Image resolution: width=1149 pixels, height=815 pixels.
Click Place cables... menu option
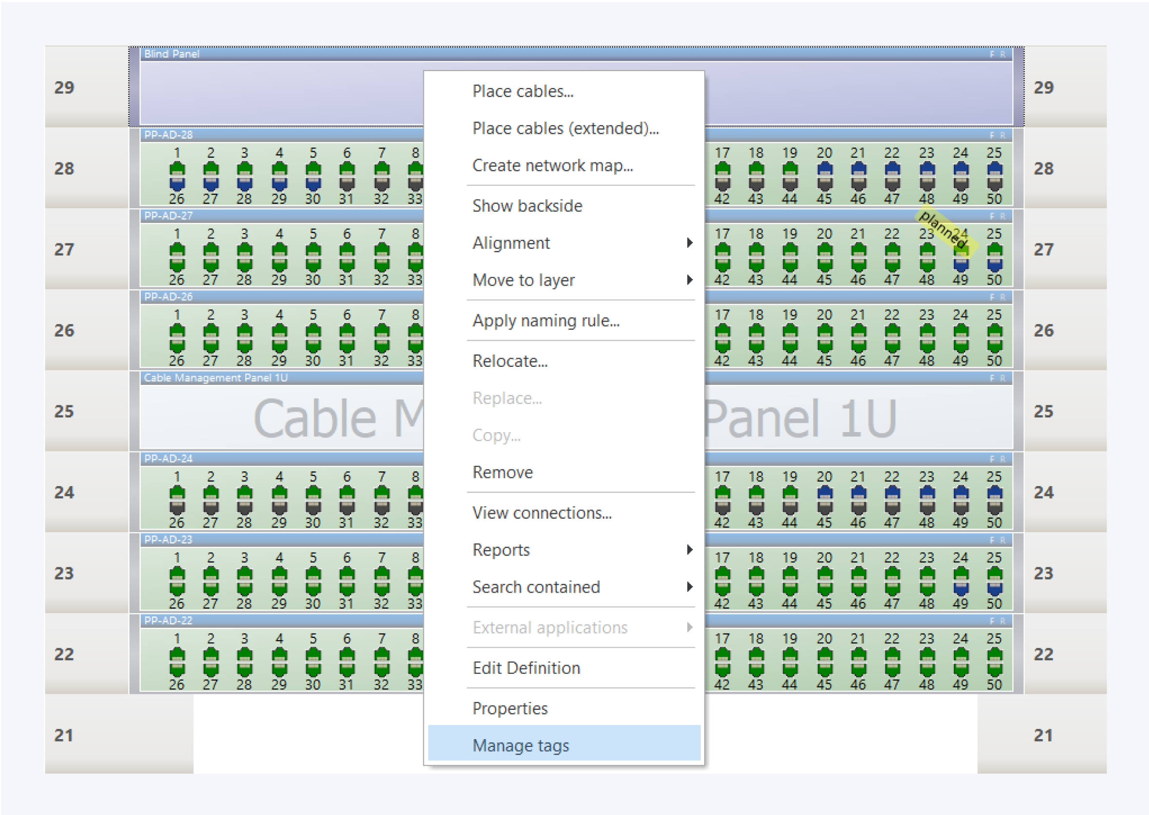523,91
